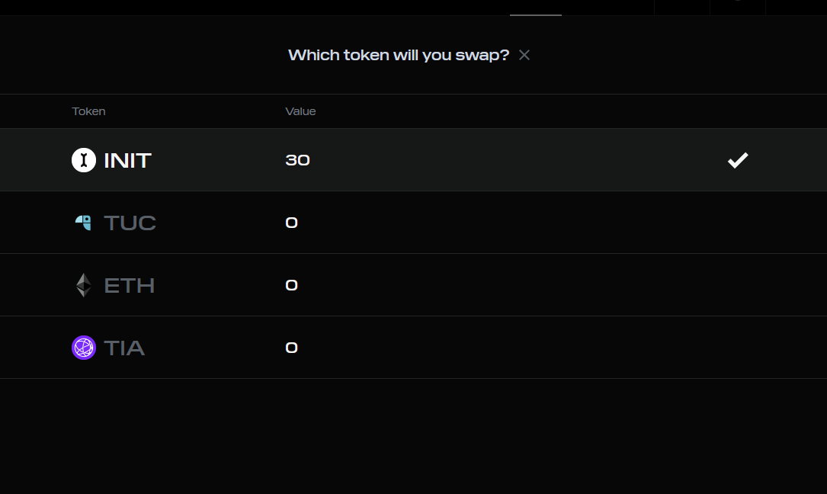Screen dimensions: 827x494
Task: Click the checkmark beside INIT
Action: (x=738, y=160)
